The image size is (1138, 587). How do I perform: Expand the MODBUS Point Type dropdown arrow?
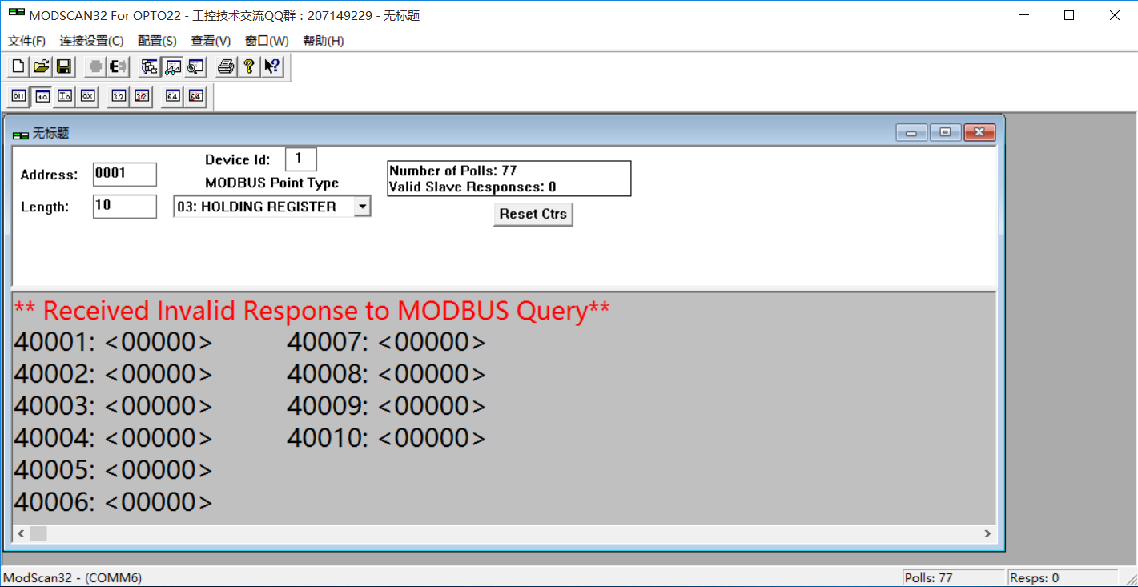[362, 207]
